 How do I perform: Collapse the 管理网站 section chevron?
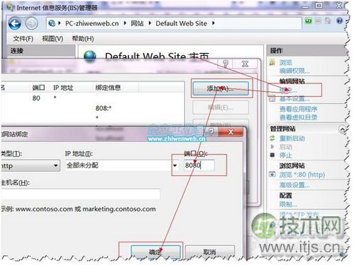(343, 129)
